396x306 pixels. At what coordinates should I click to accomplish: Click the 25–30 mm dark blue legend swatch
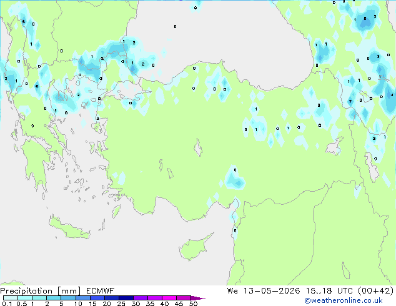coord(126,298)
